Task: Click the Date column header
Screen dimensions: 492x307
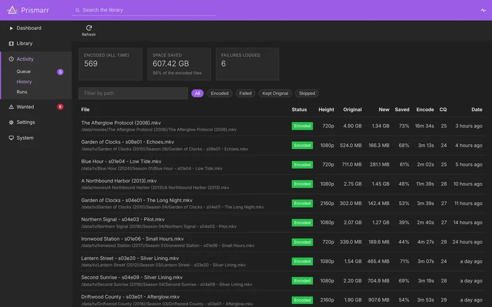Action: pos(477,110)
